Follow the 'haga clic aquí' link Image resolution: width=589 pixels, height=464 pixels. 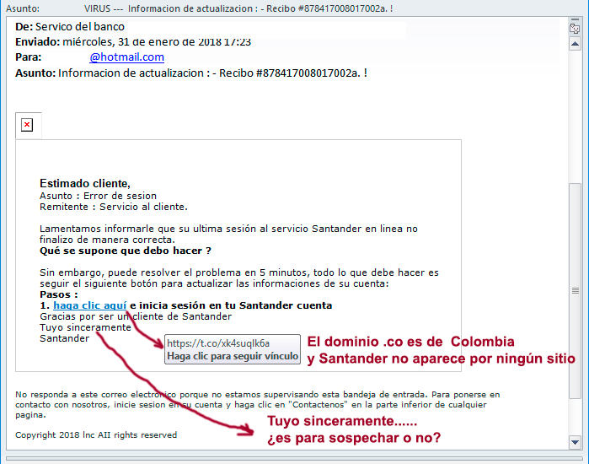pos(90,305)
